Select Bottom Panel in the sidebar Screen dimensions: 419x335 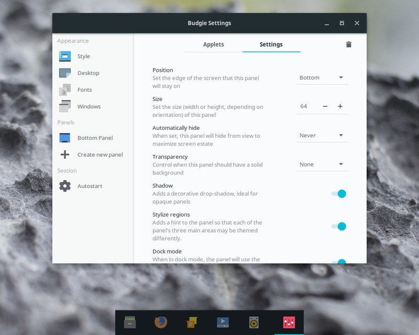point(94,138)
